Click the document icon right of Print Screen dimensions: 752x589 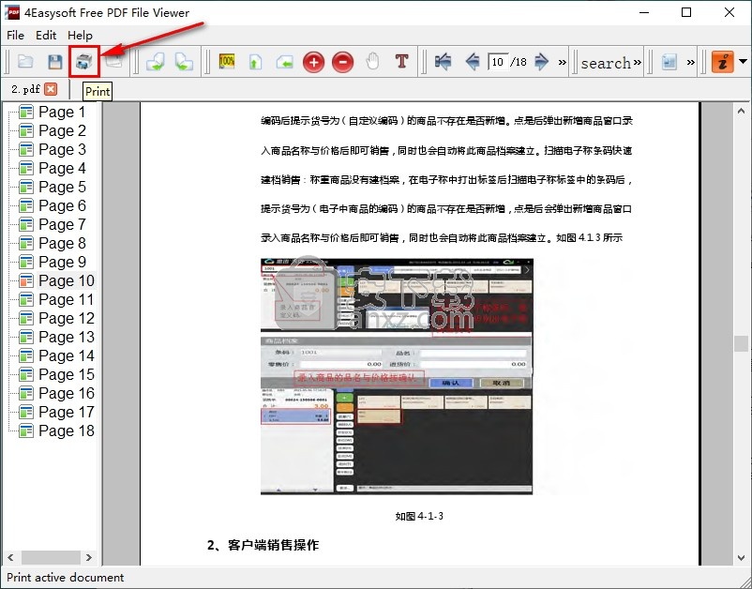[x=114, y=61]
